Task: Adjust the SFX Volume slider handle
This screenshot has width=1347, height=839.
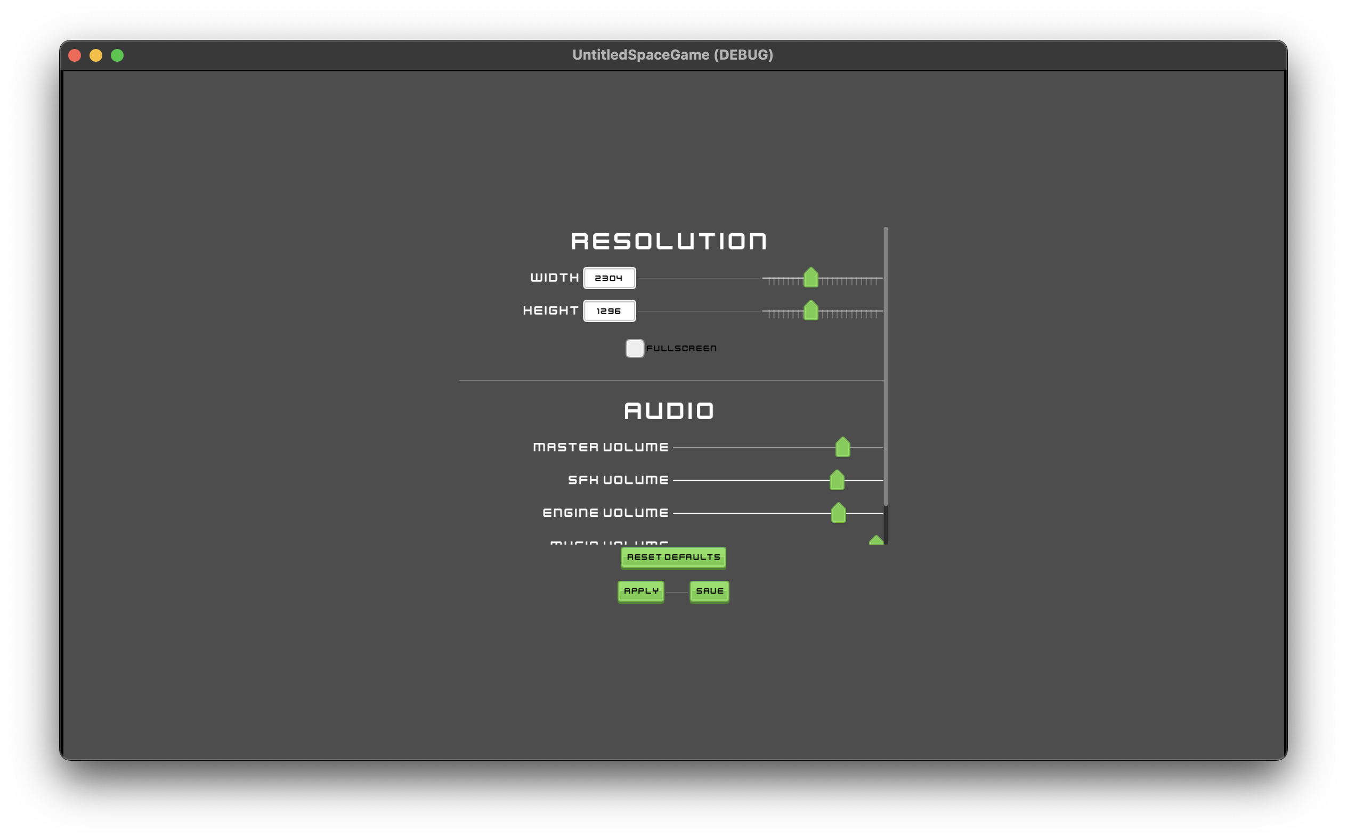Action: [838, 480]
